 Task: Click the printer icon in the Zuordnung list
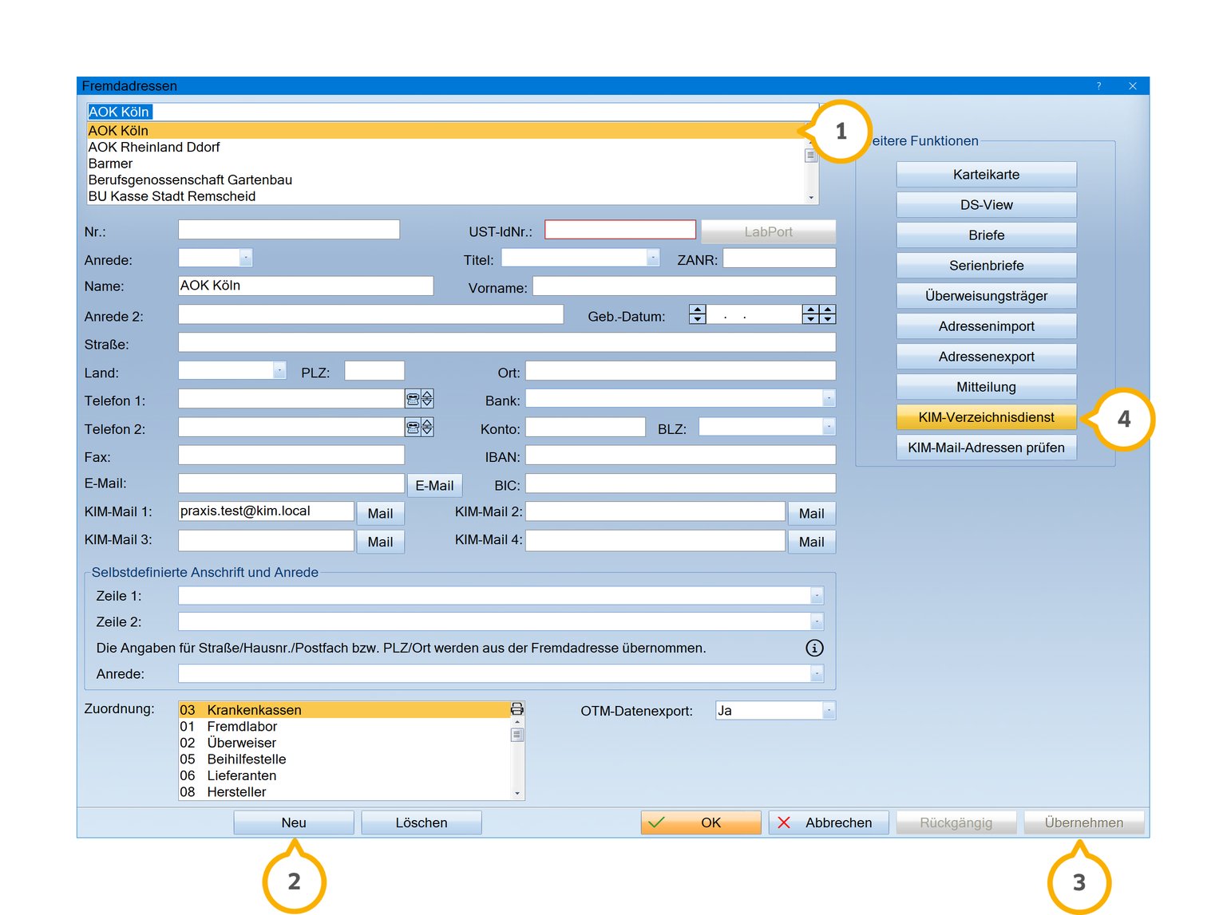pos(517,709)
